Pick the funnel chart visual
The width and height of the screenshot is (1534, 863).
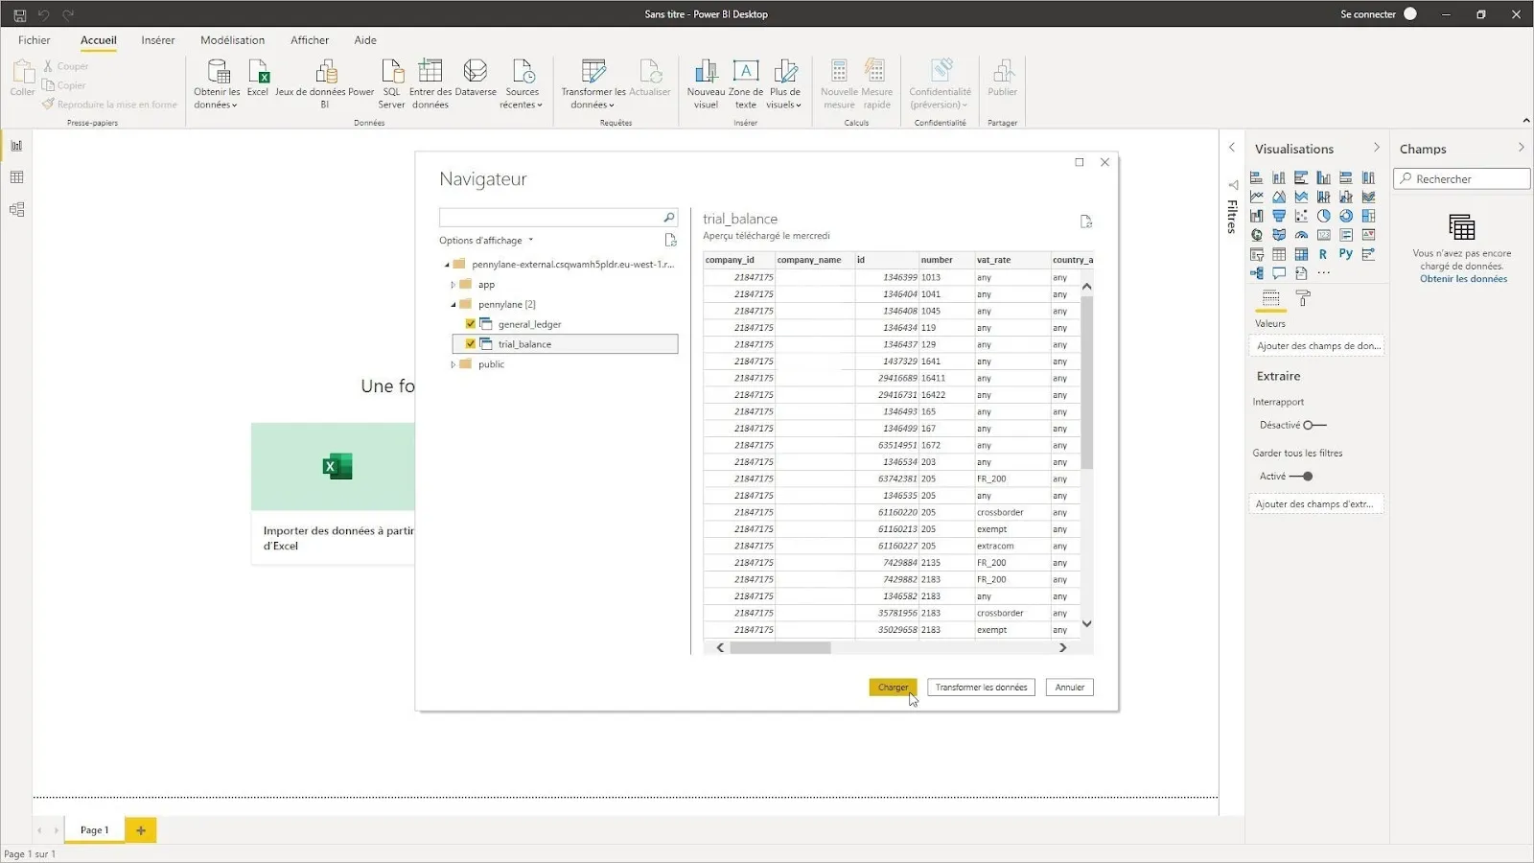tap(1279, 216)
